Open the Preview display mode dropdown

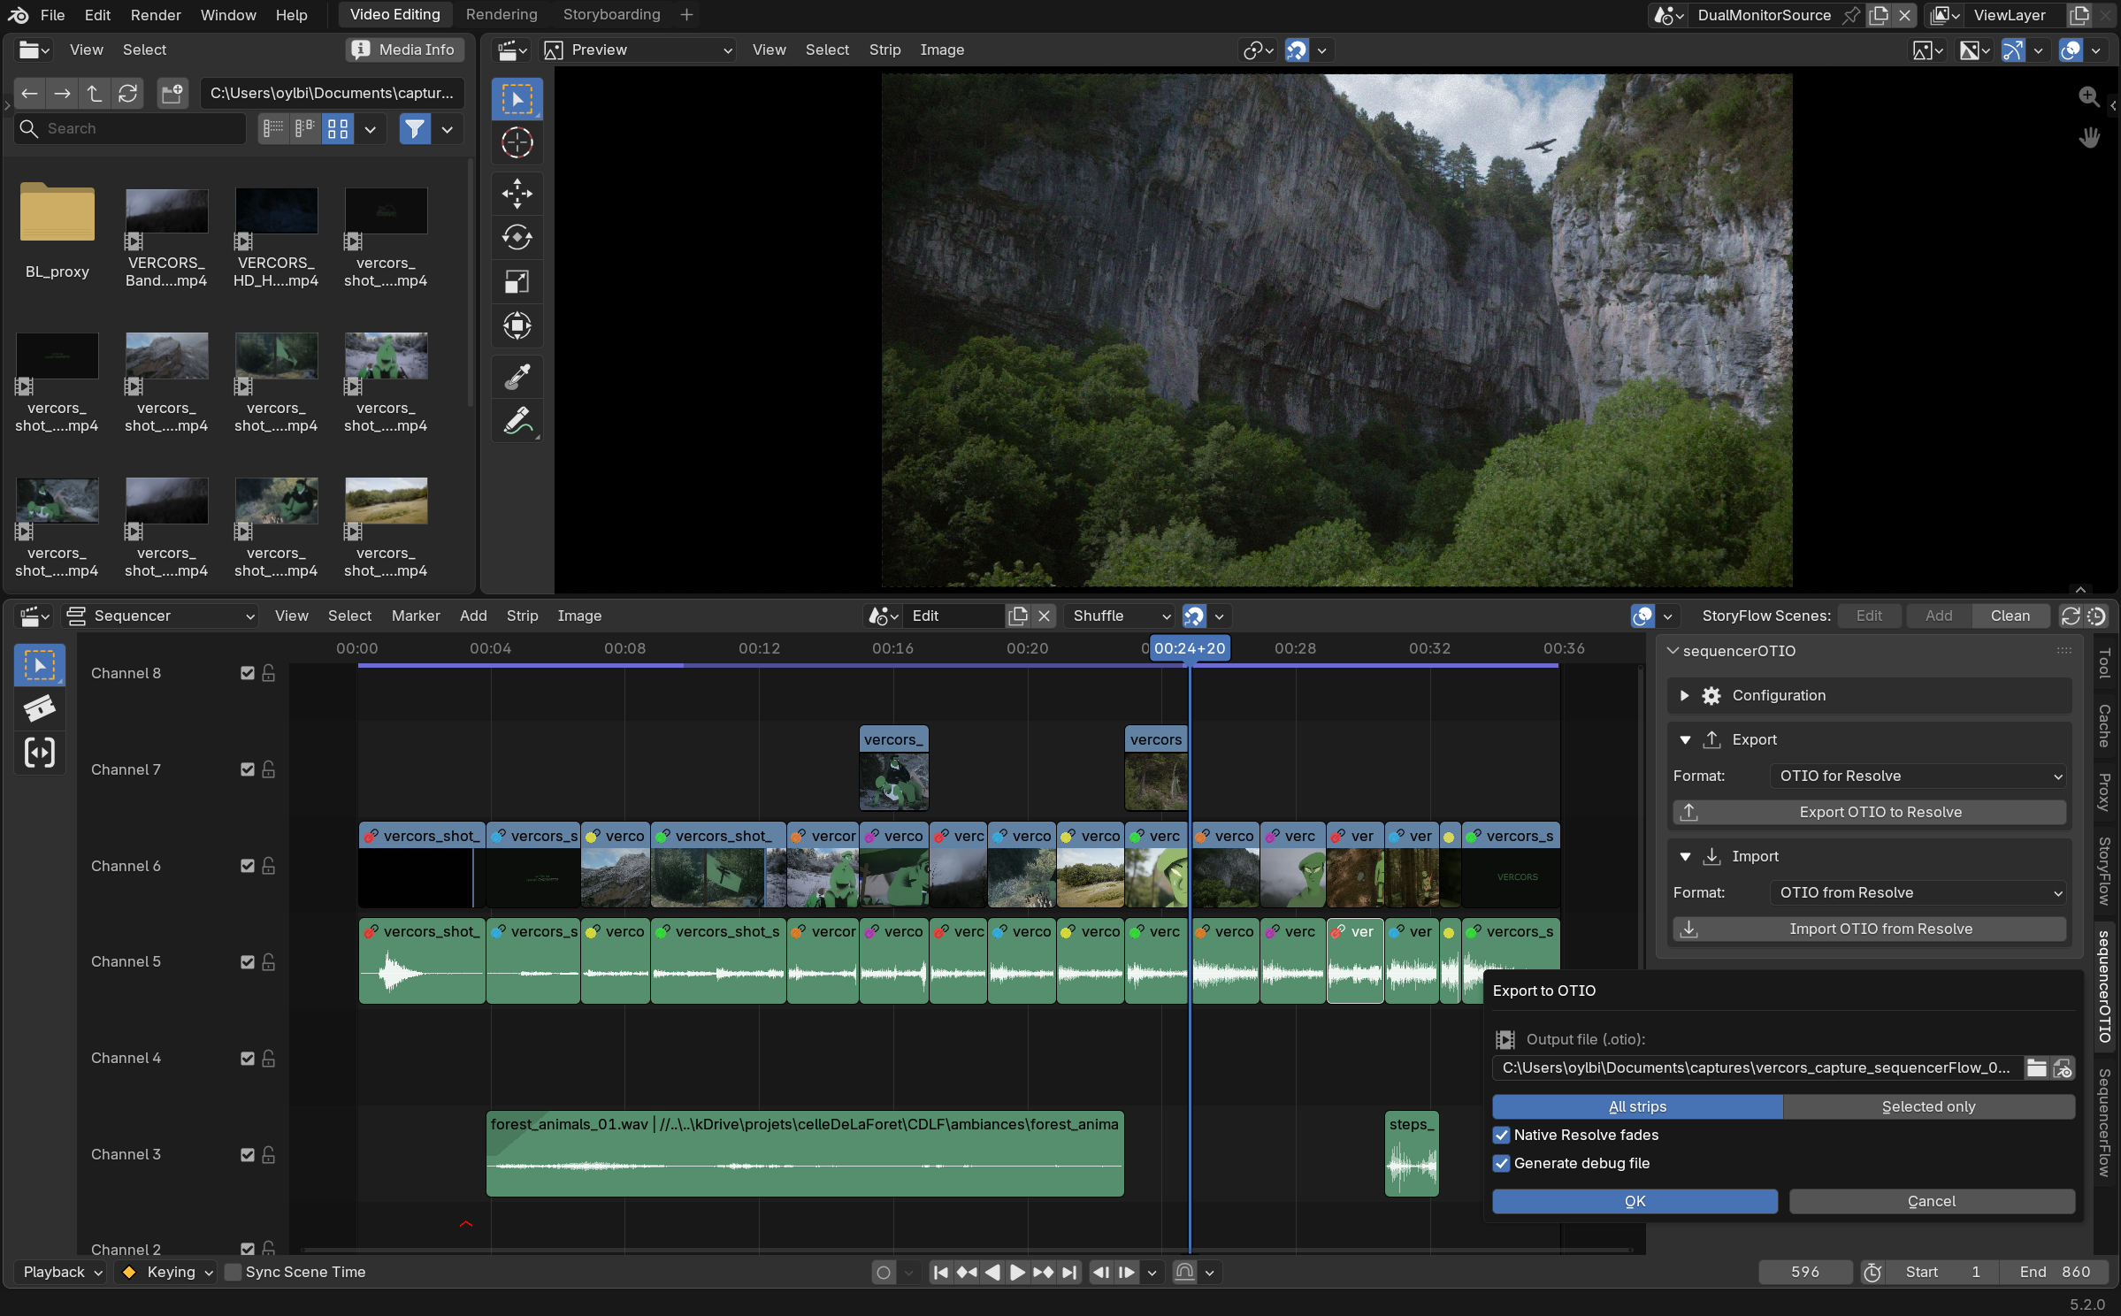639,50
